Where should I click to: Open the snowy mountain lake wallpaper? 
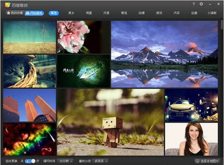click(165, 54)
